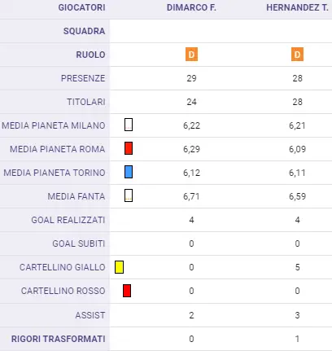Click Hernandez's assist value of 3
The image size is (332, 351).
297,315
